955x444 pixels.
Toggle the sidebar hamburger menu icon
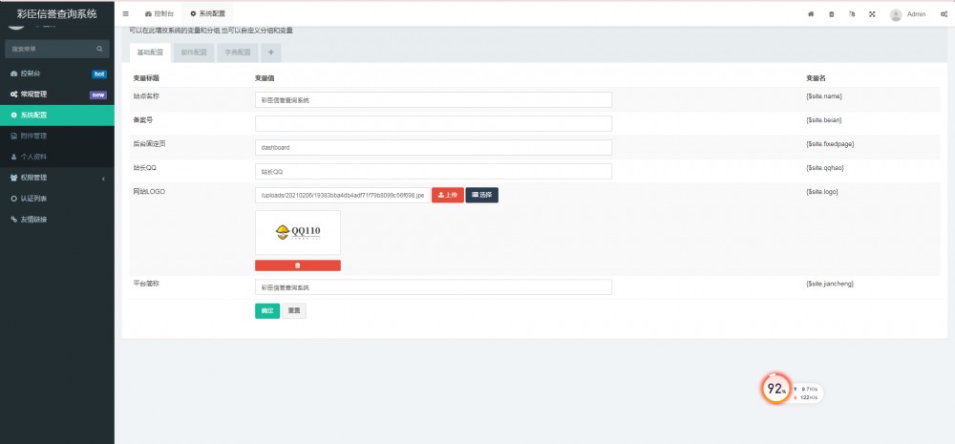[126, 14]
